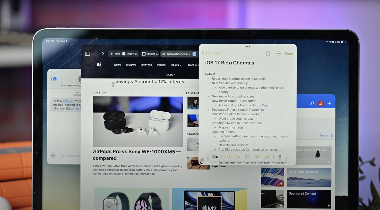This screenshot has width=380, height=210.
Task: Click the Savings Accounts 12% Interest ad
Action: pos(151,82)
